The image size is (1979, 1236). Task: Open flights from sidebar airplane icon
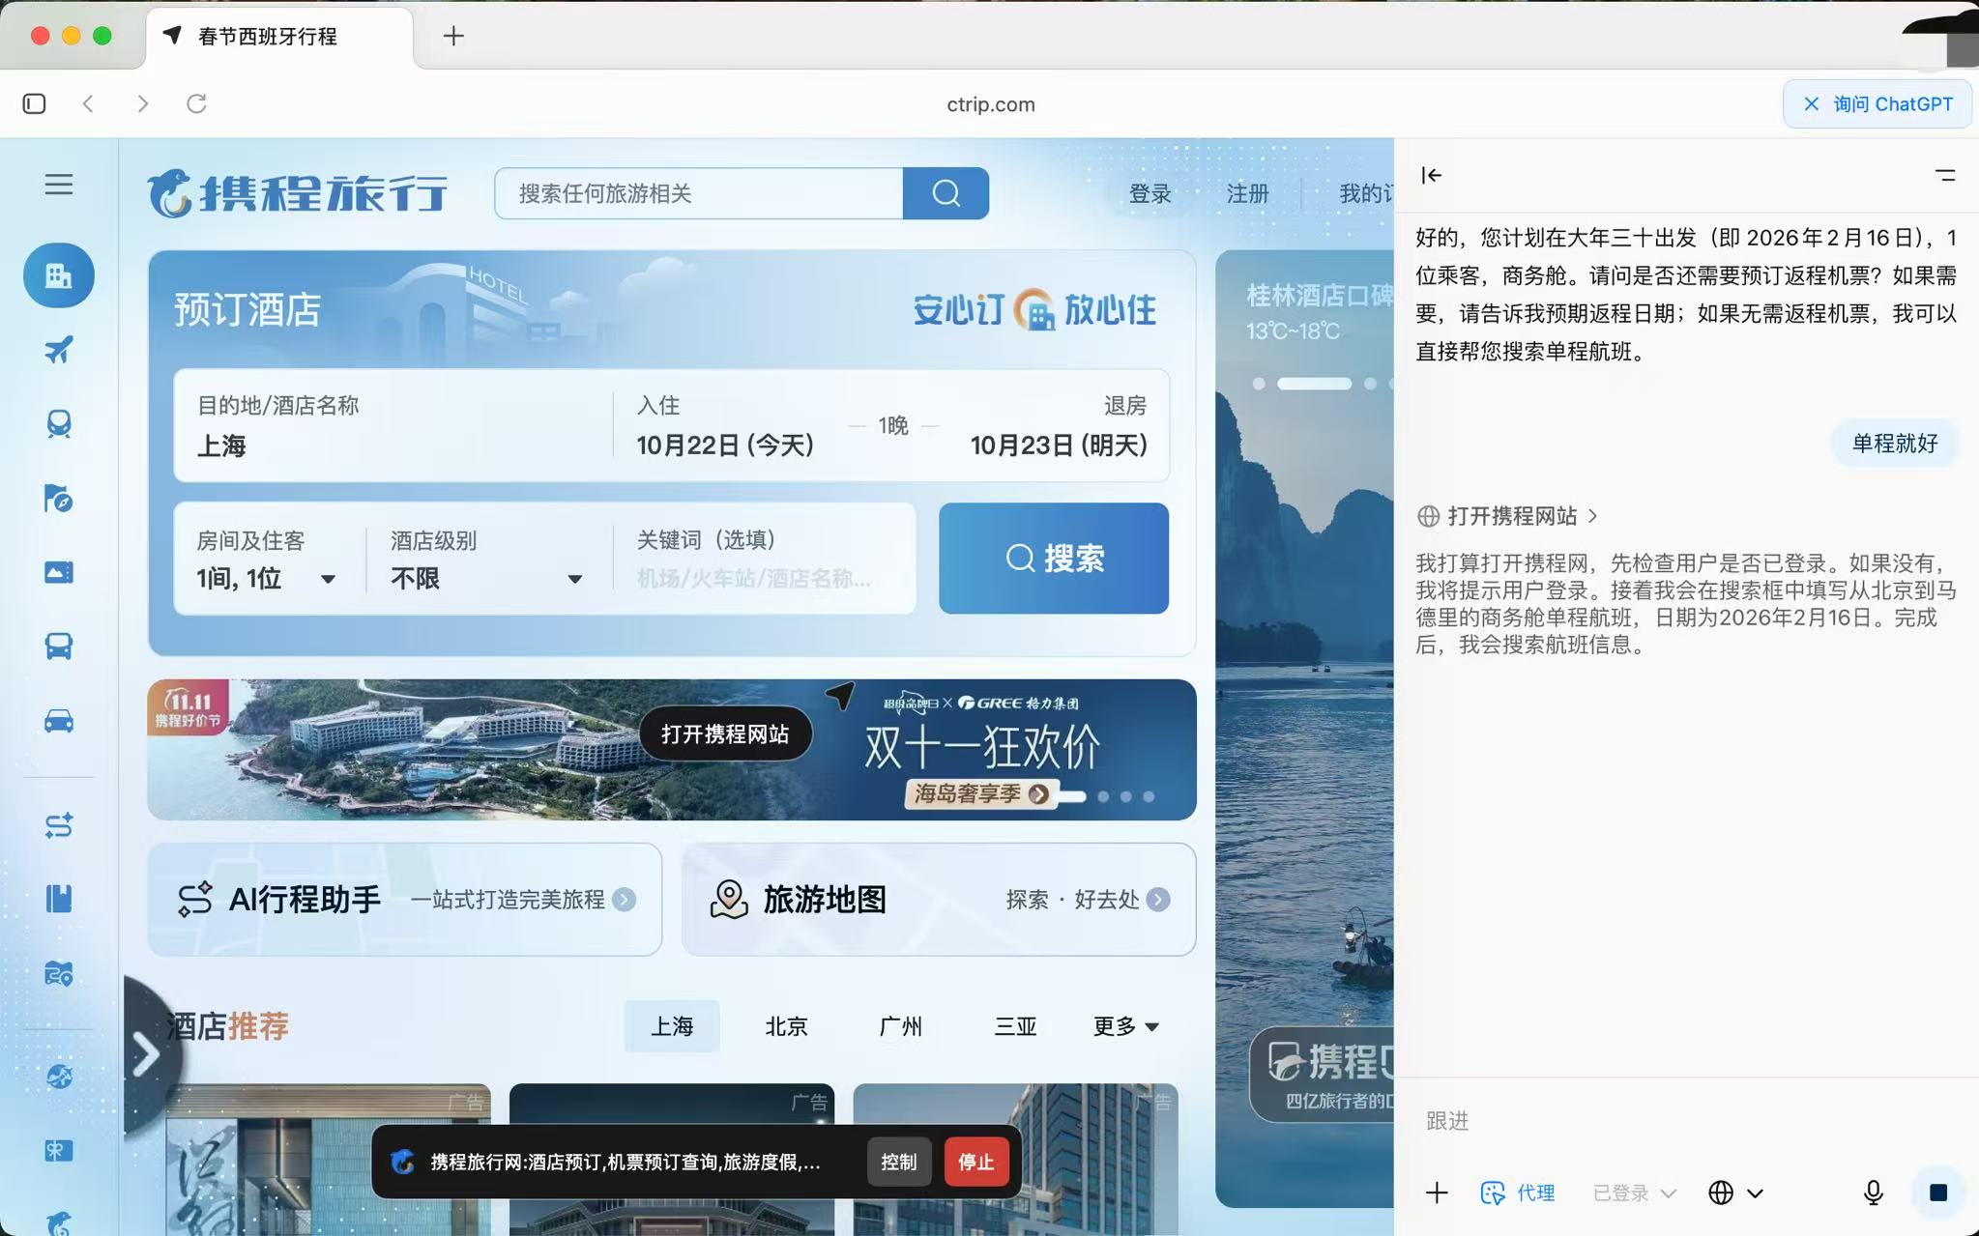pos(58,350)
